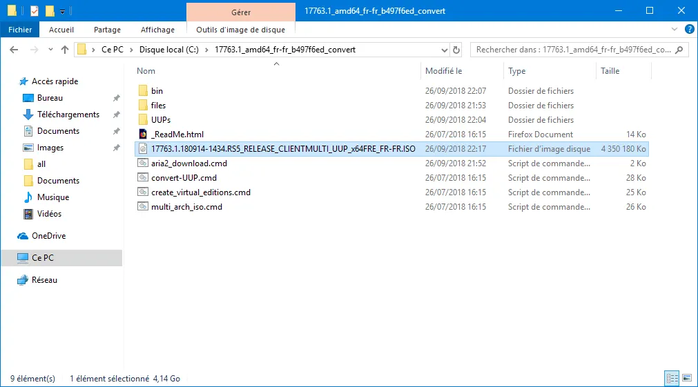Open Images in the navigation pane
698x387 pixels.
[50, 148]
